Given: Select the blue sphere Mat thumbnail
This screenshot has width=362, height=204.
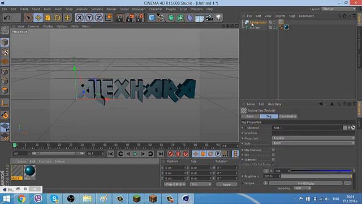Looking at the screenshot, I should pos(30,172).
